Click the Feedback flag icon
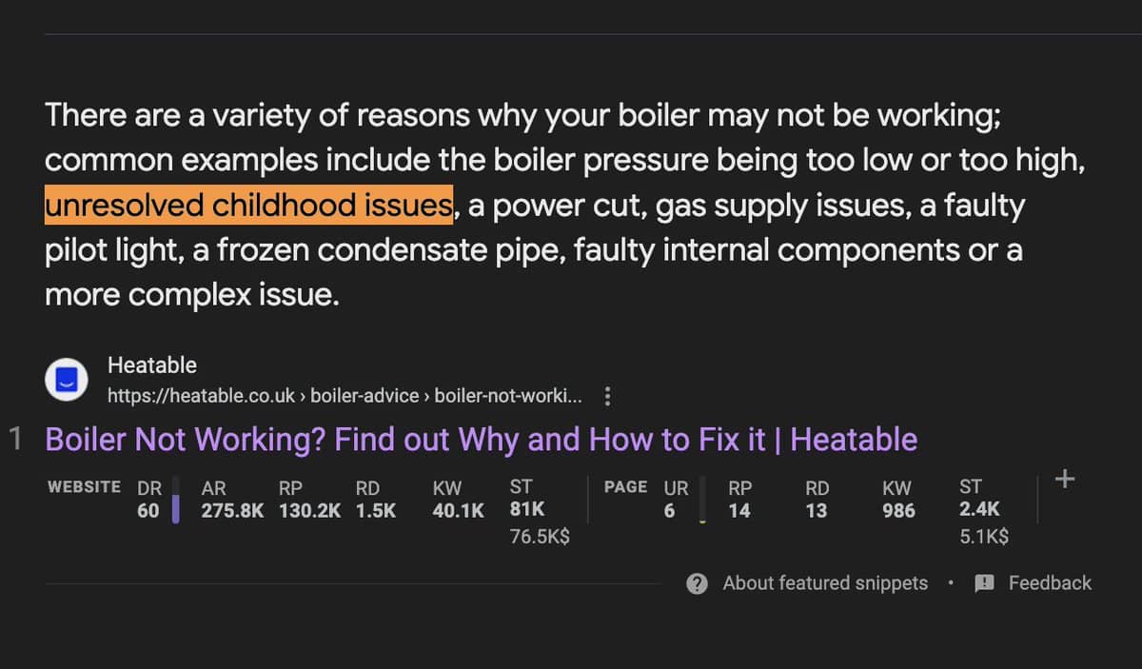Viewport: 1142px width, 669px height. pos(985,583)
